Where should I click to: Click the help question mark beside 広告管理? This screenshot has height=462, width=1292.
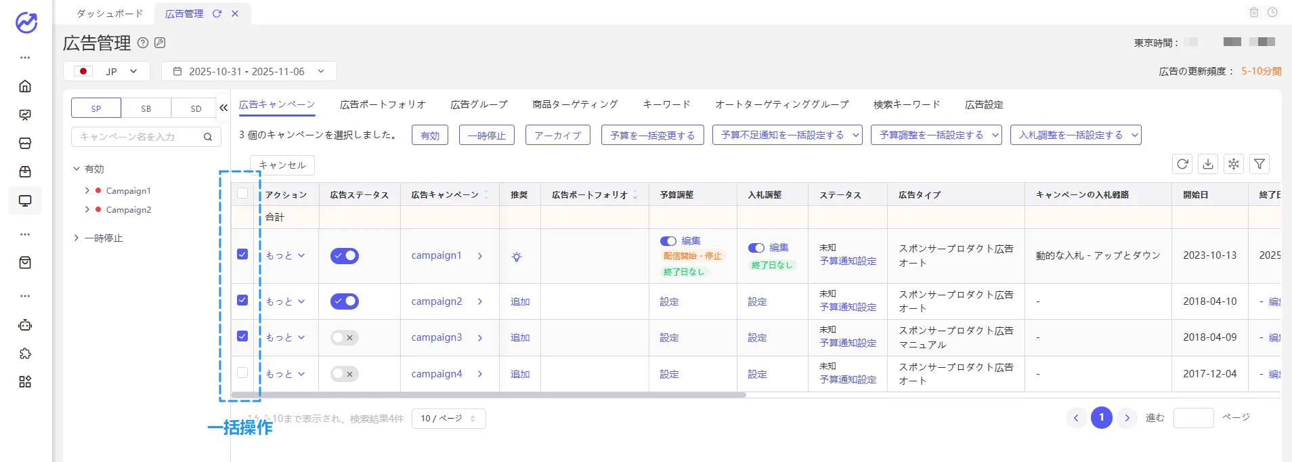pyautogui.click(x=143, y=43)
